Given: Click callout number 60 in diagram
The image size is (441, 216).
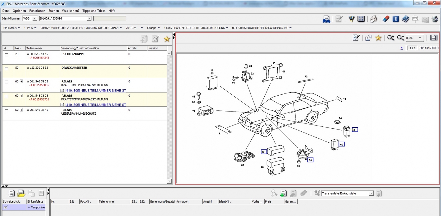Looking at the screenshot, I should [x=342, y=144].
